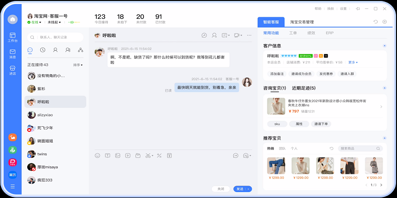
Task: Open the 在线 online status dropdown
Action: tap(35, 22)
